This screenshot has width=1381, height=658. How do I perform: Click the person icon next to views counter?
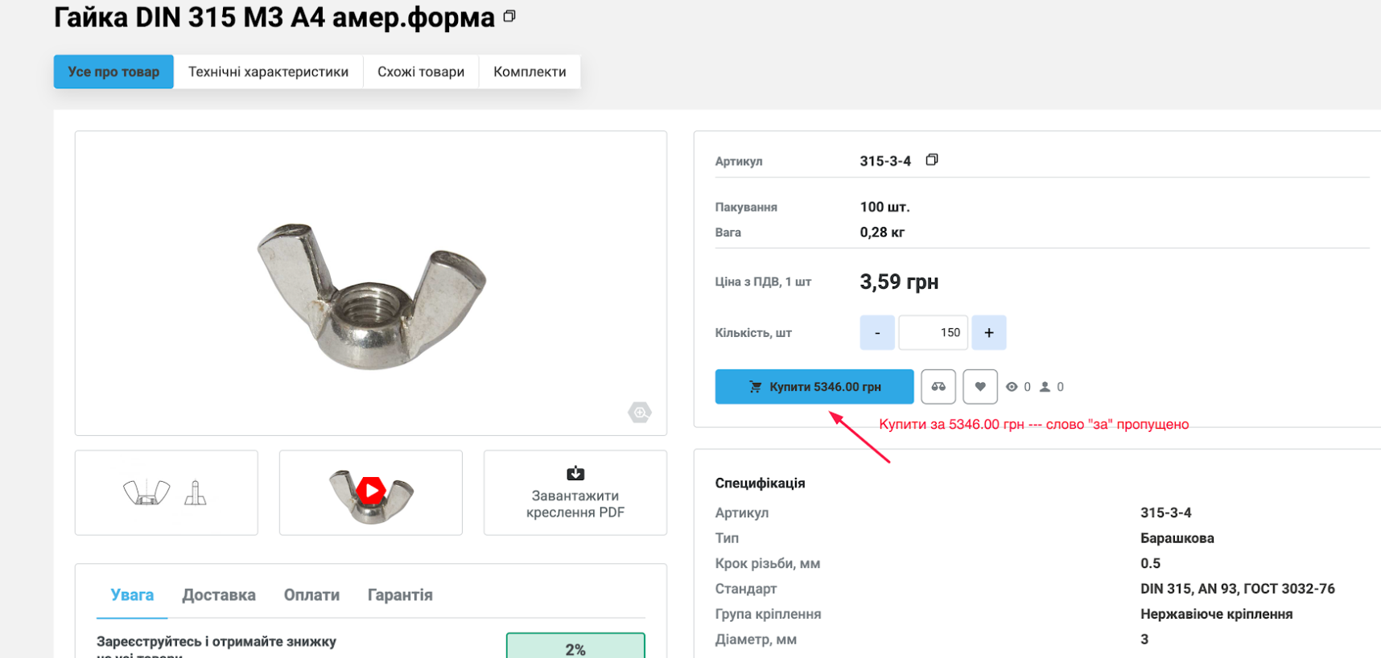tap(1045, 387)
